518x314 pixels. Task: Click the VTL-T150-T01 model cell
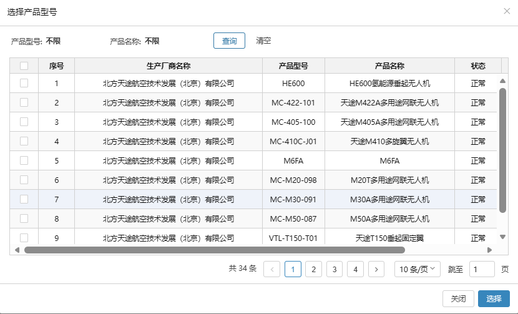[293, 238]
